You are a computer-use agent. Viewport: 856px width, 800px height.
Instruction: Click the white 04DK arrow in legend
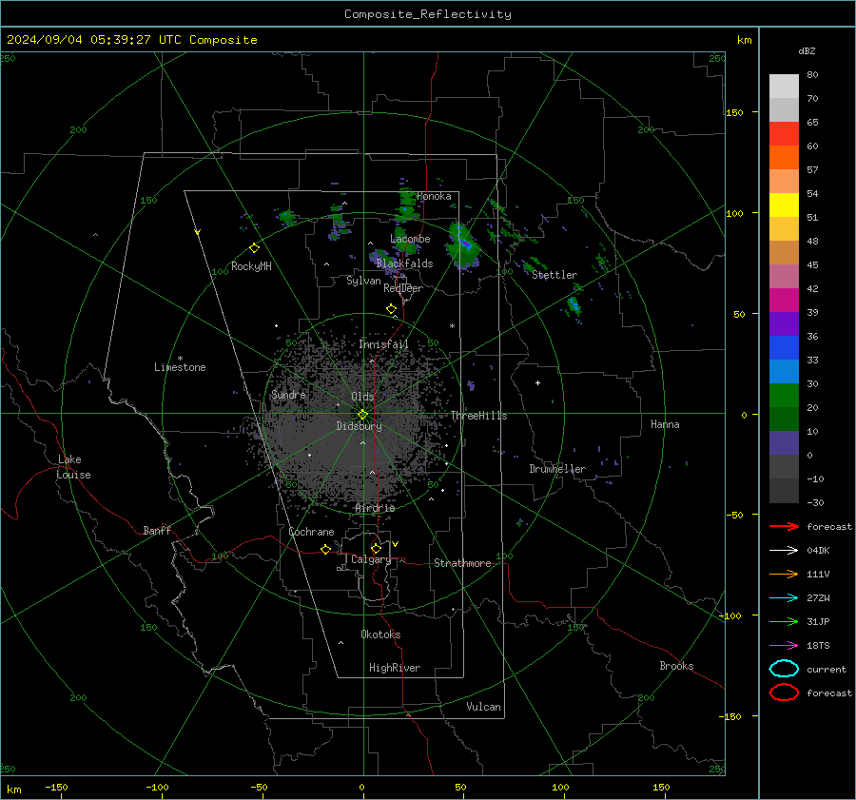tap(784, 551)
